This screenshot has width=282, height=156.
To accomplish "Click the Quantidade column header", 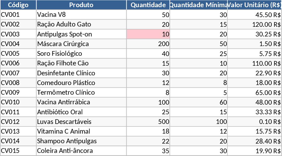I will [148, 5].
